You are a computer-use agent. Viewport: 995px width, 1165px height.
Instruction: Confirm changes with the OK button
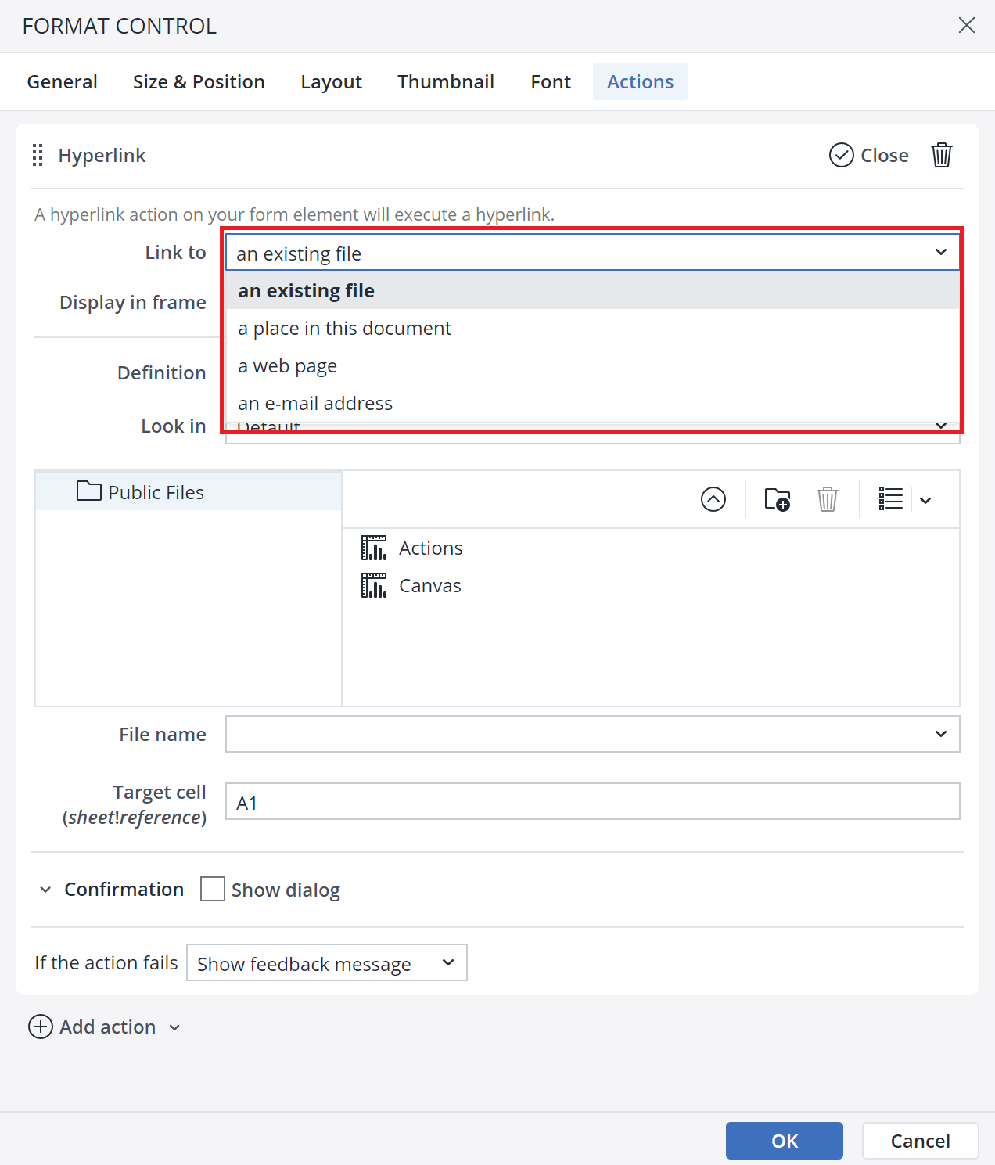click(784, 1141)
